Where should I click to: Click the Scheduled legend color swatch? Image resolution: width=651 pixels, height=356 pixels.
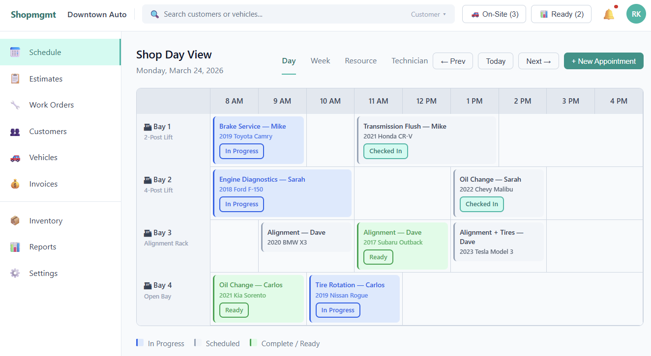(x=198, y=343)
